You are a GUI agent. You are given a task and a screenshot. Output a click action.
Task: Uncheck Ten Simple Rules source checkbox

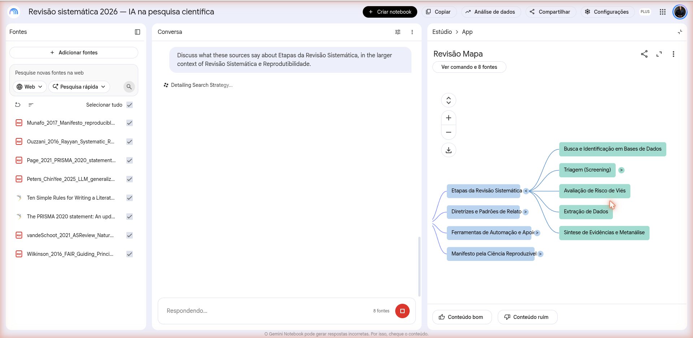[x=130, y=198]
